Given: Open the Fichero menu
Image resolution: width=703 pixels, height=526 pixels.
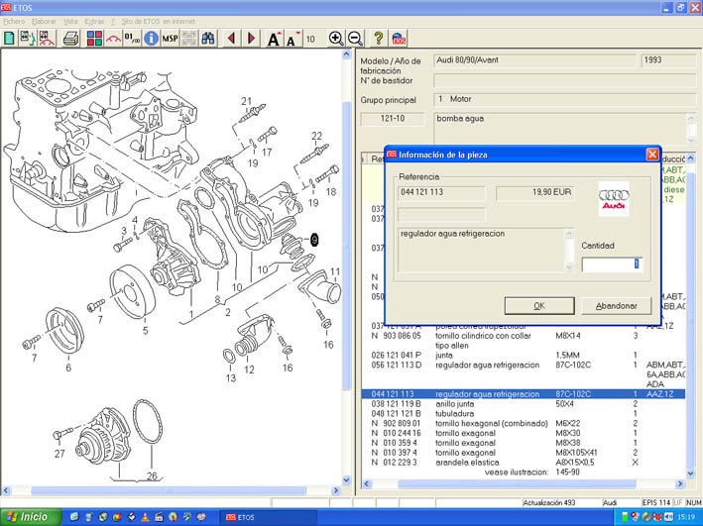Looking at the screenshot, I should (x=14, y=21).
